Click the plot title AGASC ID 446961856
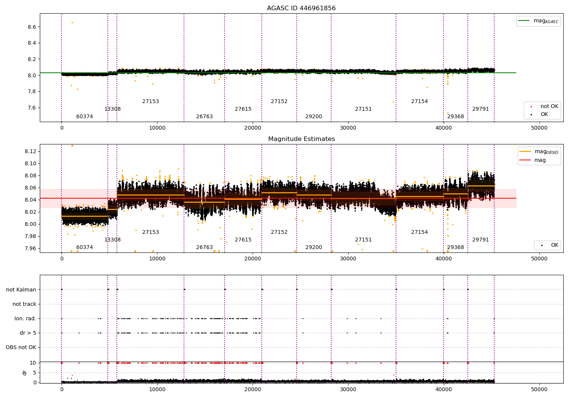This screenshot has height=398, width=569. (x=301, y=8)
